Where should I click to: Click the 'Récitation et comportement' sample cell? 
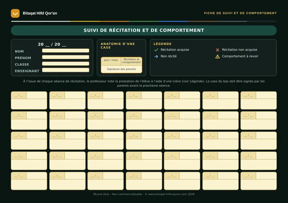[131, 61]
